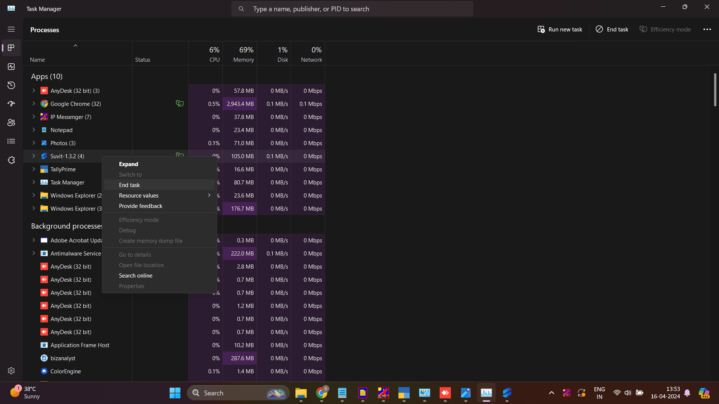Open Resource values submenu
Viewport: 719px width, 404px height.
point(160,195)
